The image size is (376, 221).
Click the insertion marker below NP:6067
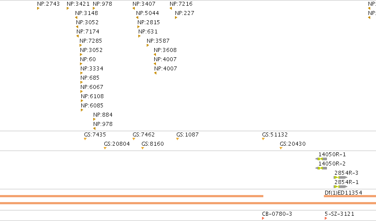[x=82, y=92]
